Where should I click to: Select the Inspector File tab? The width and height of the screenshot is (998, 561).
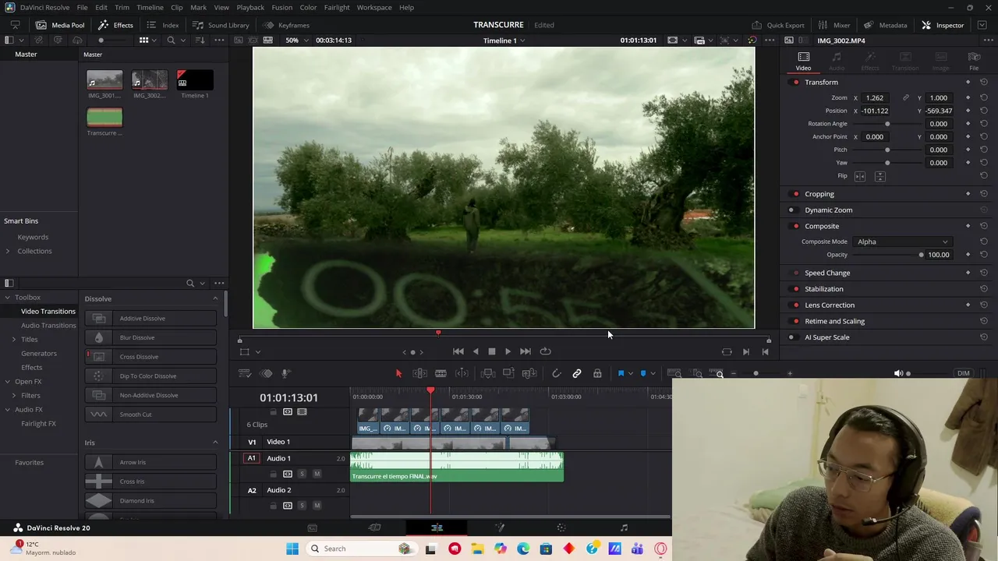tap(974, 61)
